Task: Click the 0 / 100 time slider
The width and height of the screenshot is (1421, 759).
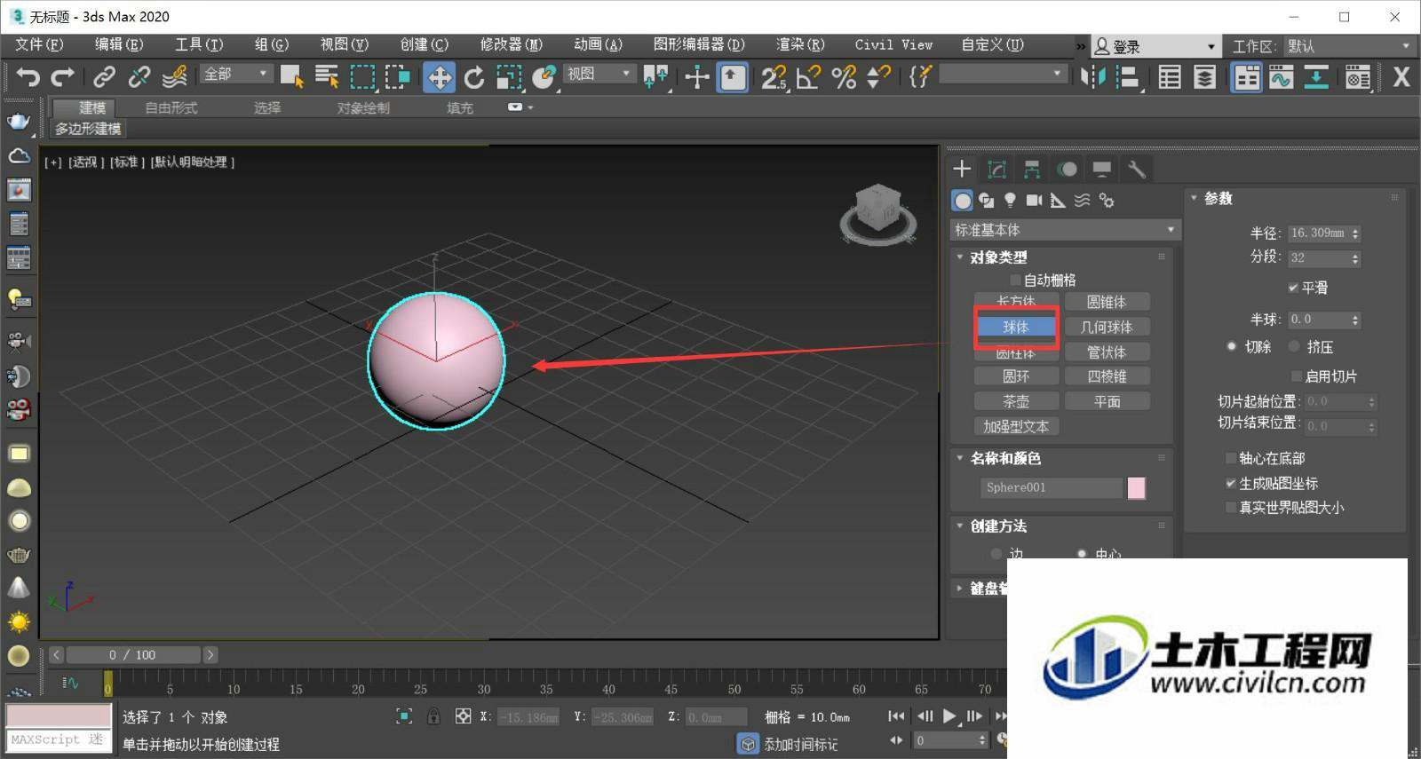Action: pos(132,654)
